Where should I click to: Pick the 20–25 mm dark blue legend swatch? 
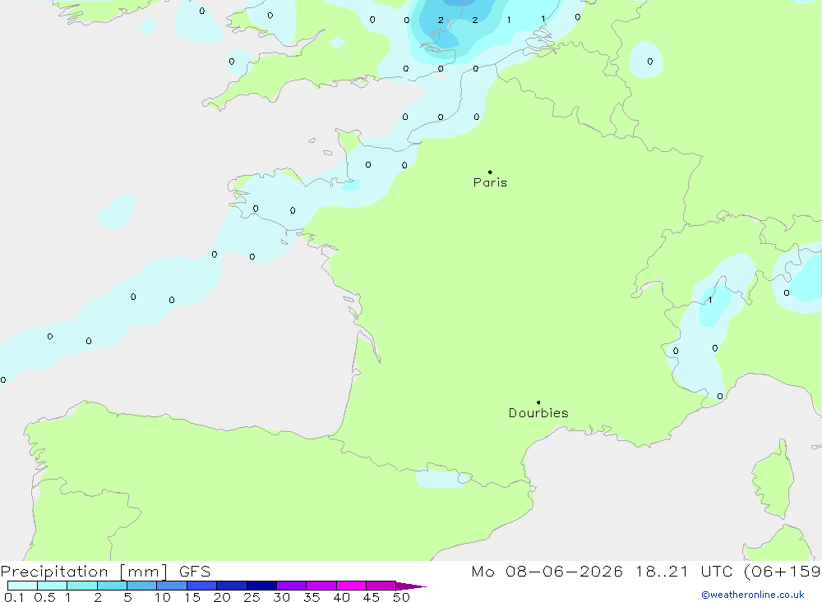[231, 586]
